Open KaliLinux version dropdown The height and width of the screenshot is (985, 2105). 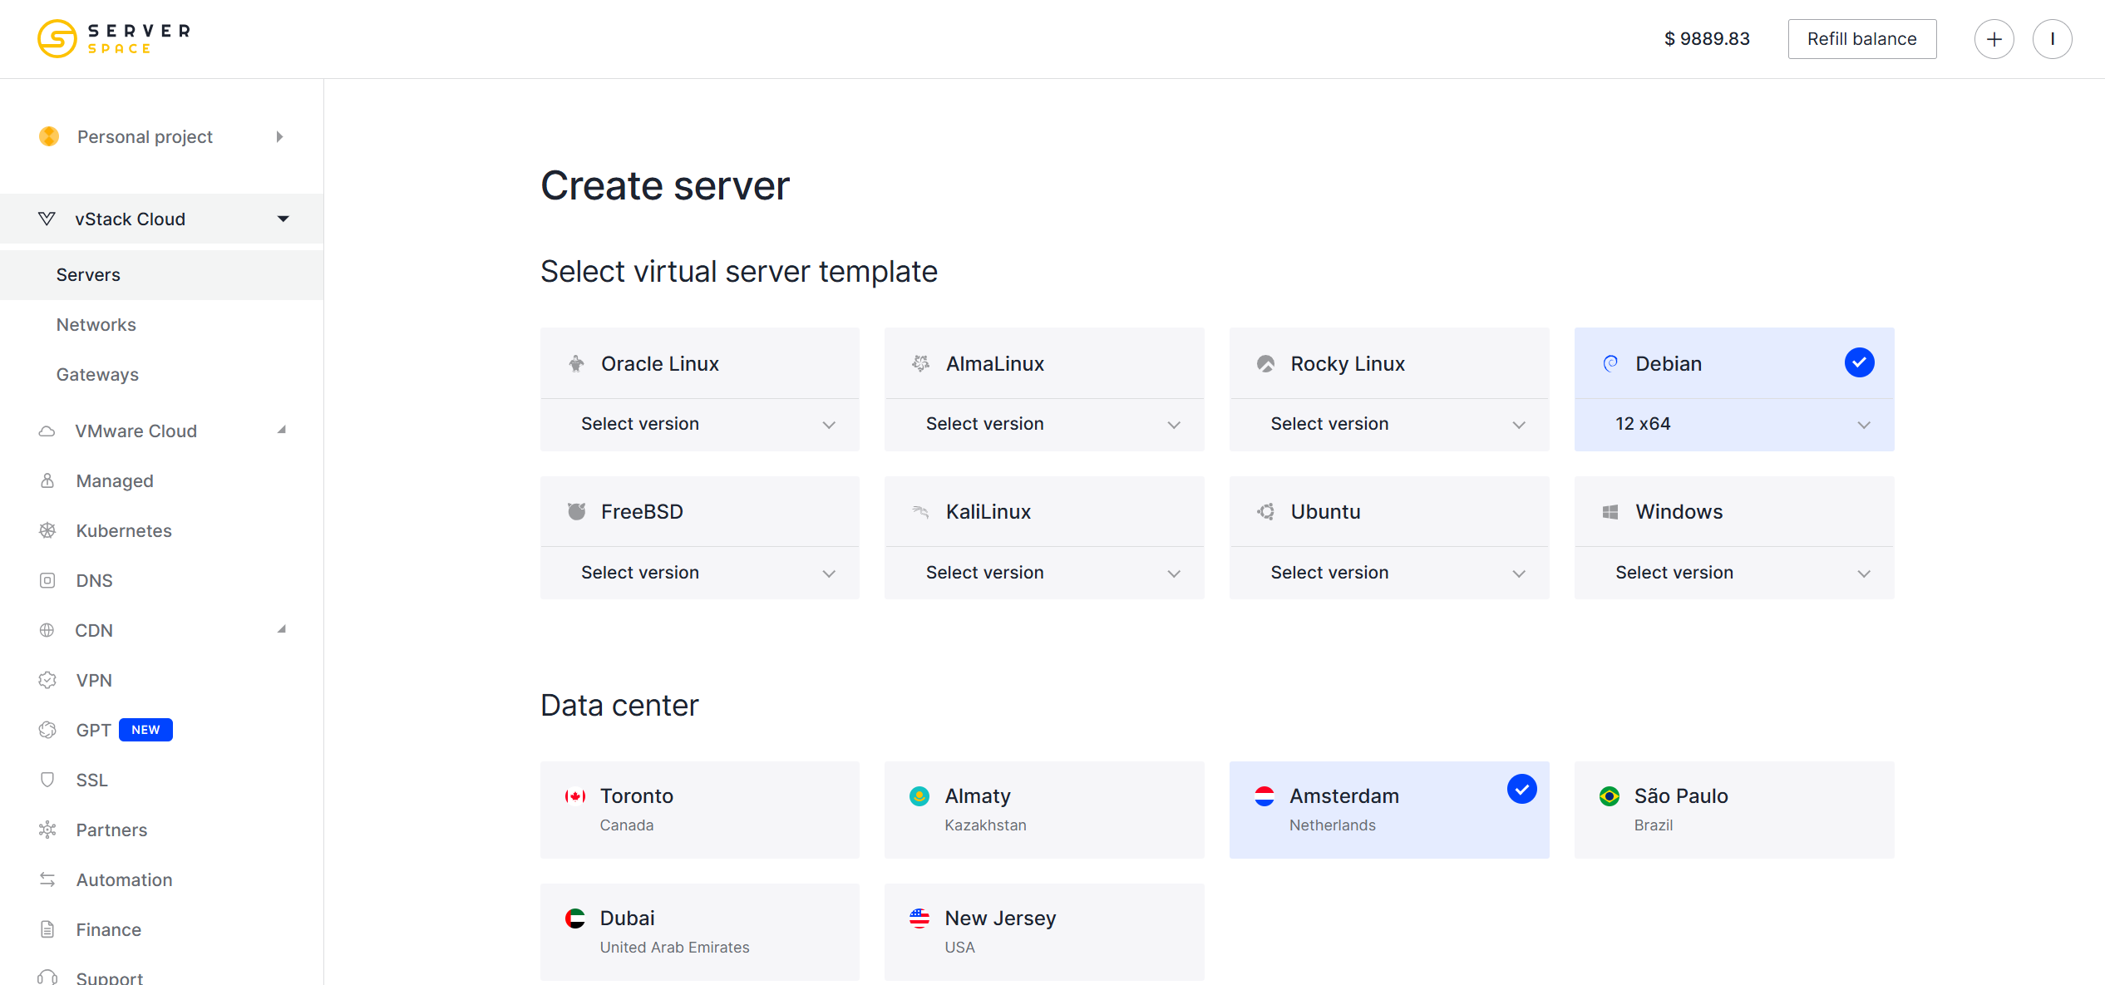pos(1044,573)
